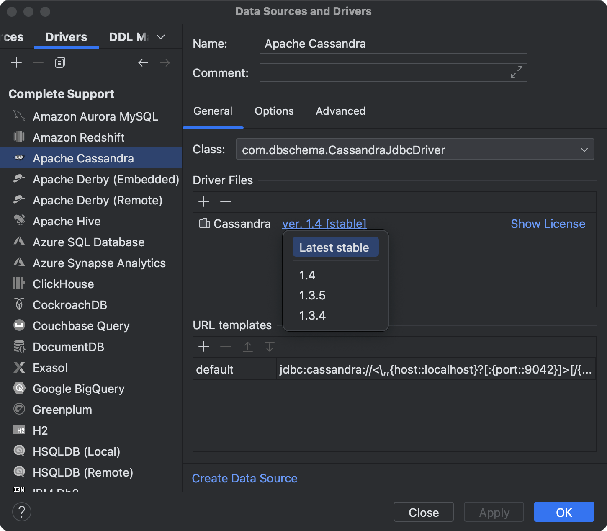The image size is (607, 531).
Task: Add a driver file with the plus icon
Action: [x=204, y=201]
